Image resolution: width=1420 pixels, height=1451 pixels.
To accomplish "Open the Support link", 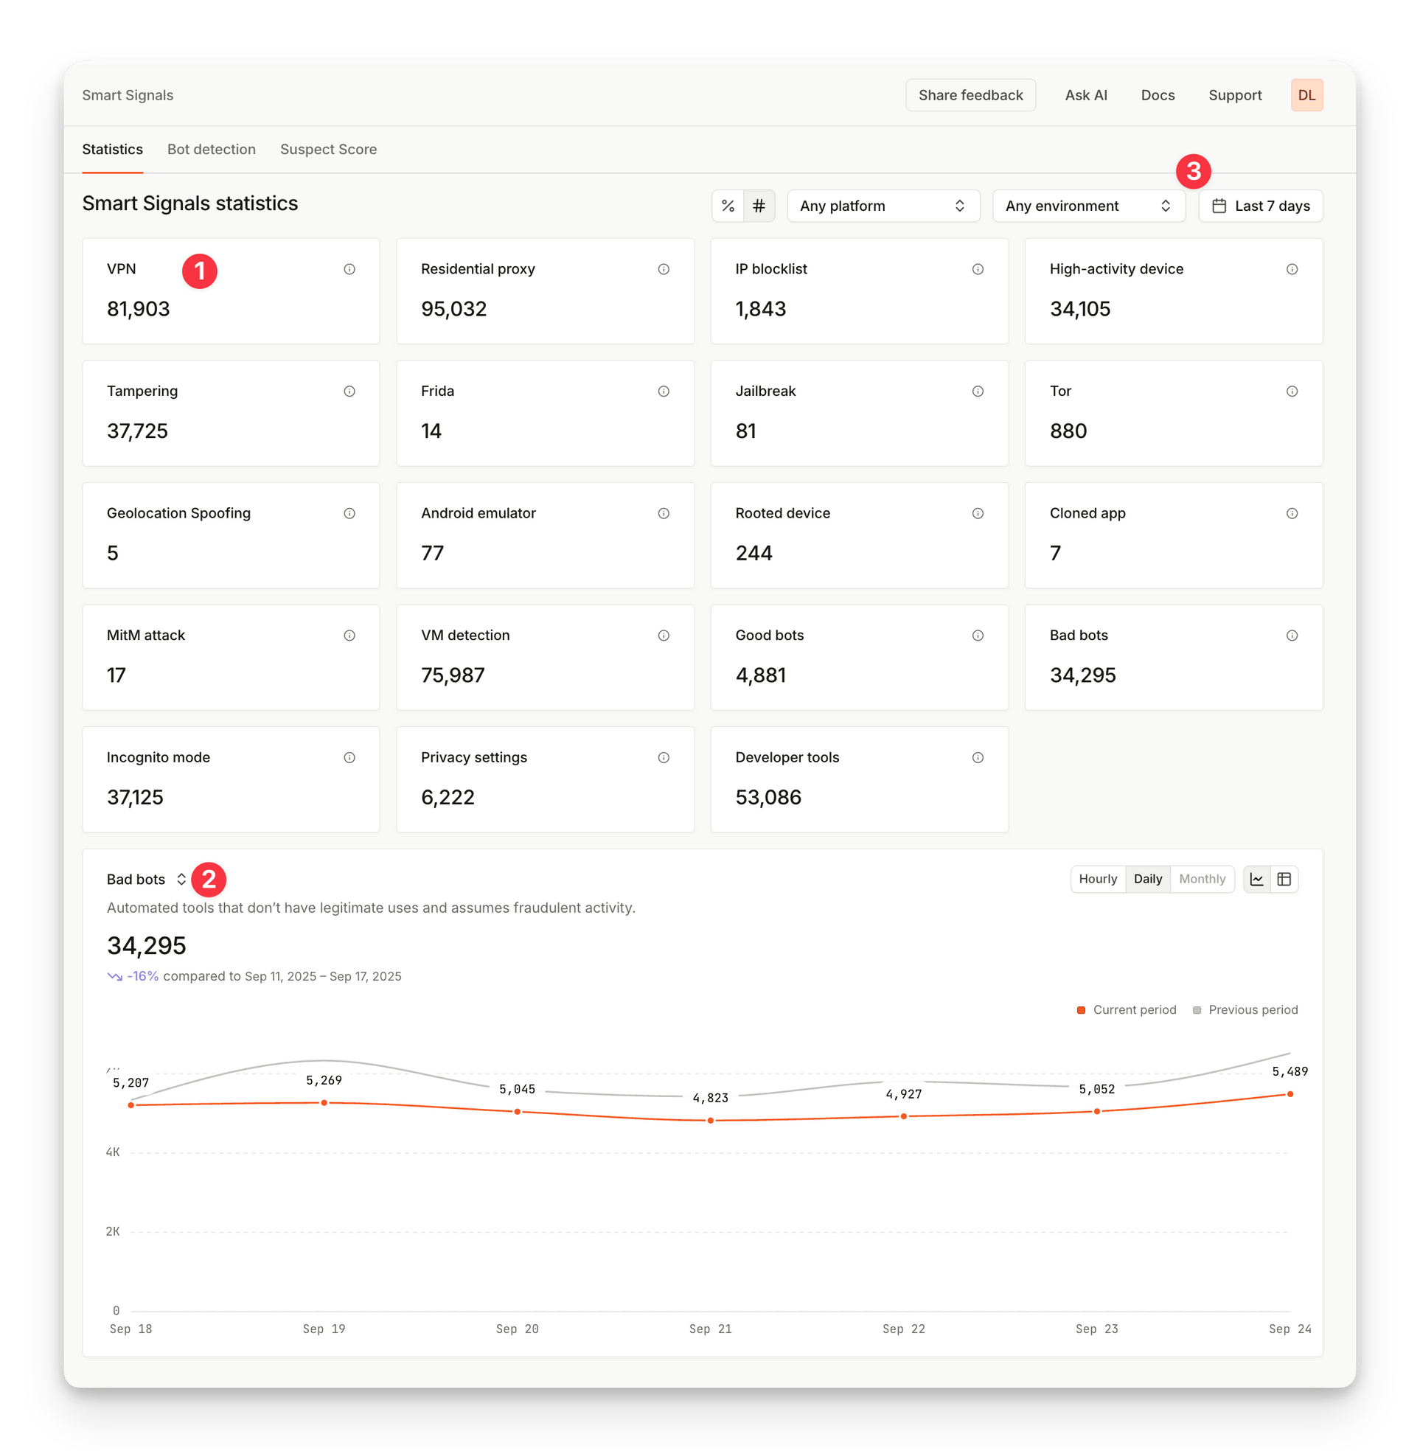I will click(x=1234, y=95).
